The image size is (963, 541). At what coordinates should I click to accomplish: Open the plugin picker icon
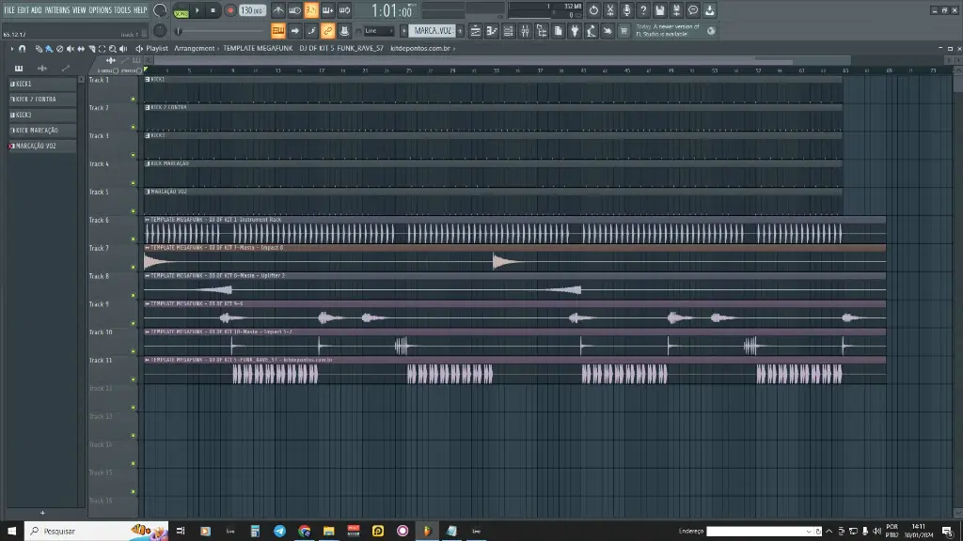pos(575,31)
